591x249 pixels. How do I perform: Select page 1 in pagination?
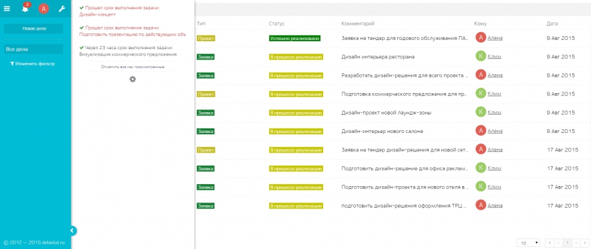(x=567, y=243)
